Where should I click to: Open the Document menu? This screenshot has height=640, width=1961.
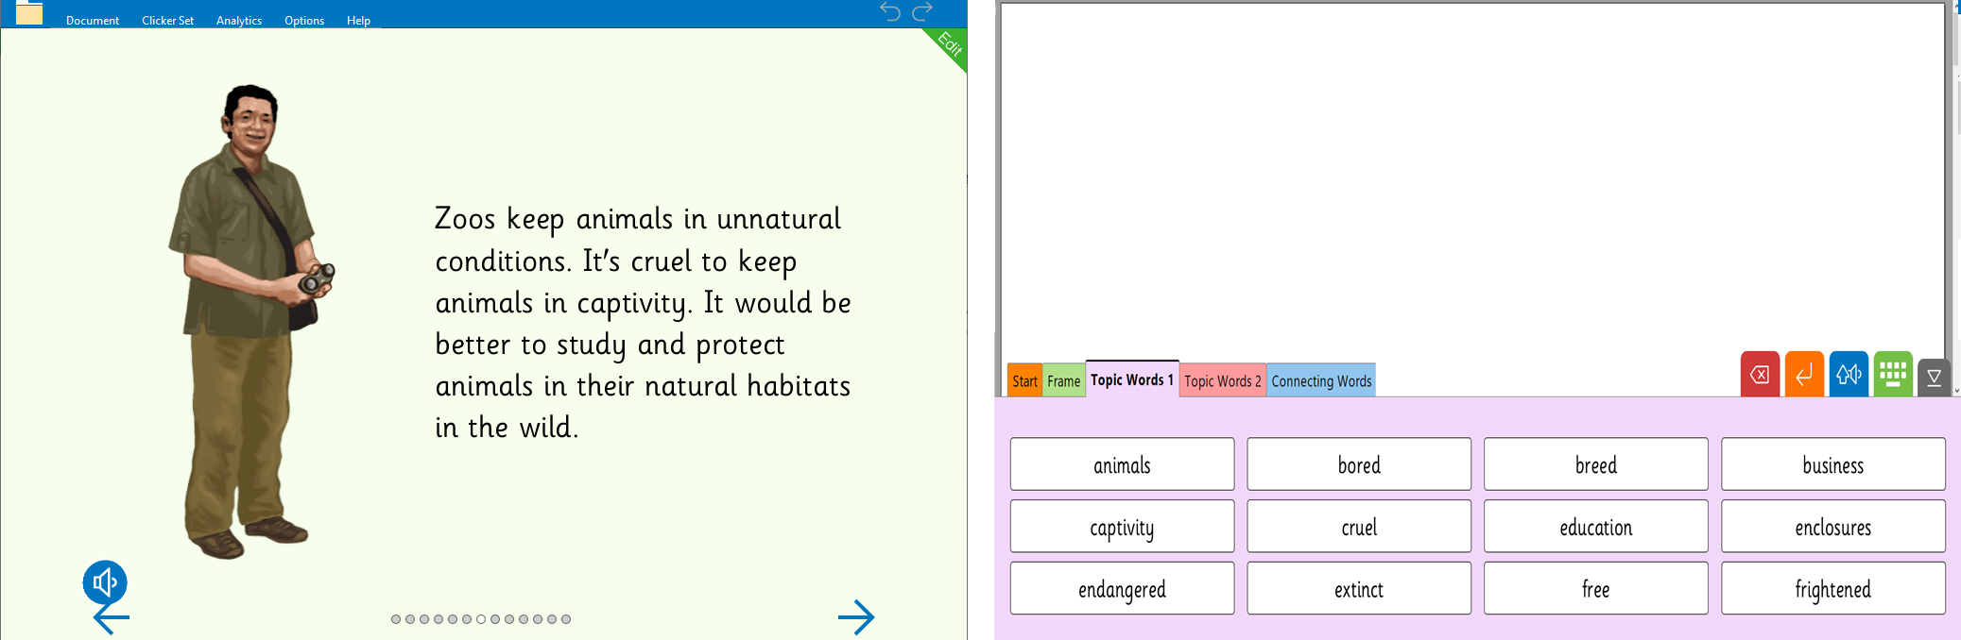(x=93, y=20)
